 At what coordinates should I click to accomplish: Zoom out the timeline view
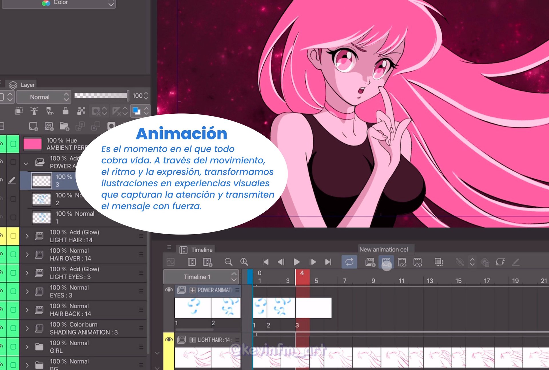pyautogui.click(x=228, y=262)
